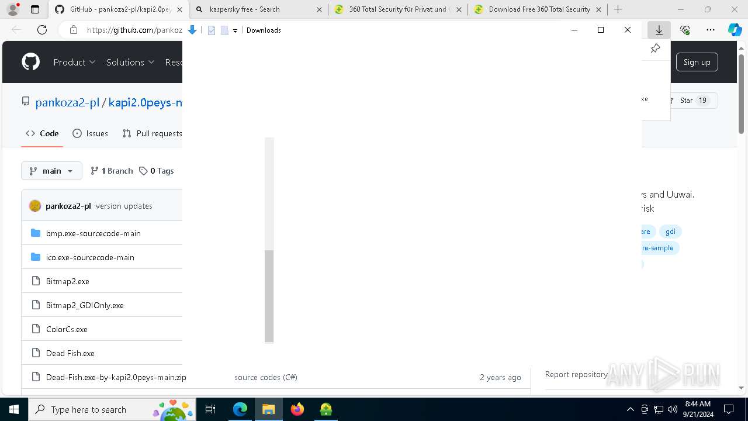The width and height of the screenshot is (748, 421).
Task: Open the Dead Fish.exe file
Action: (x=70, y=353)
